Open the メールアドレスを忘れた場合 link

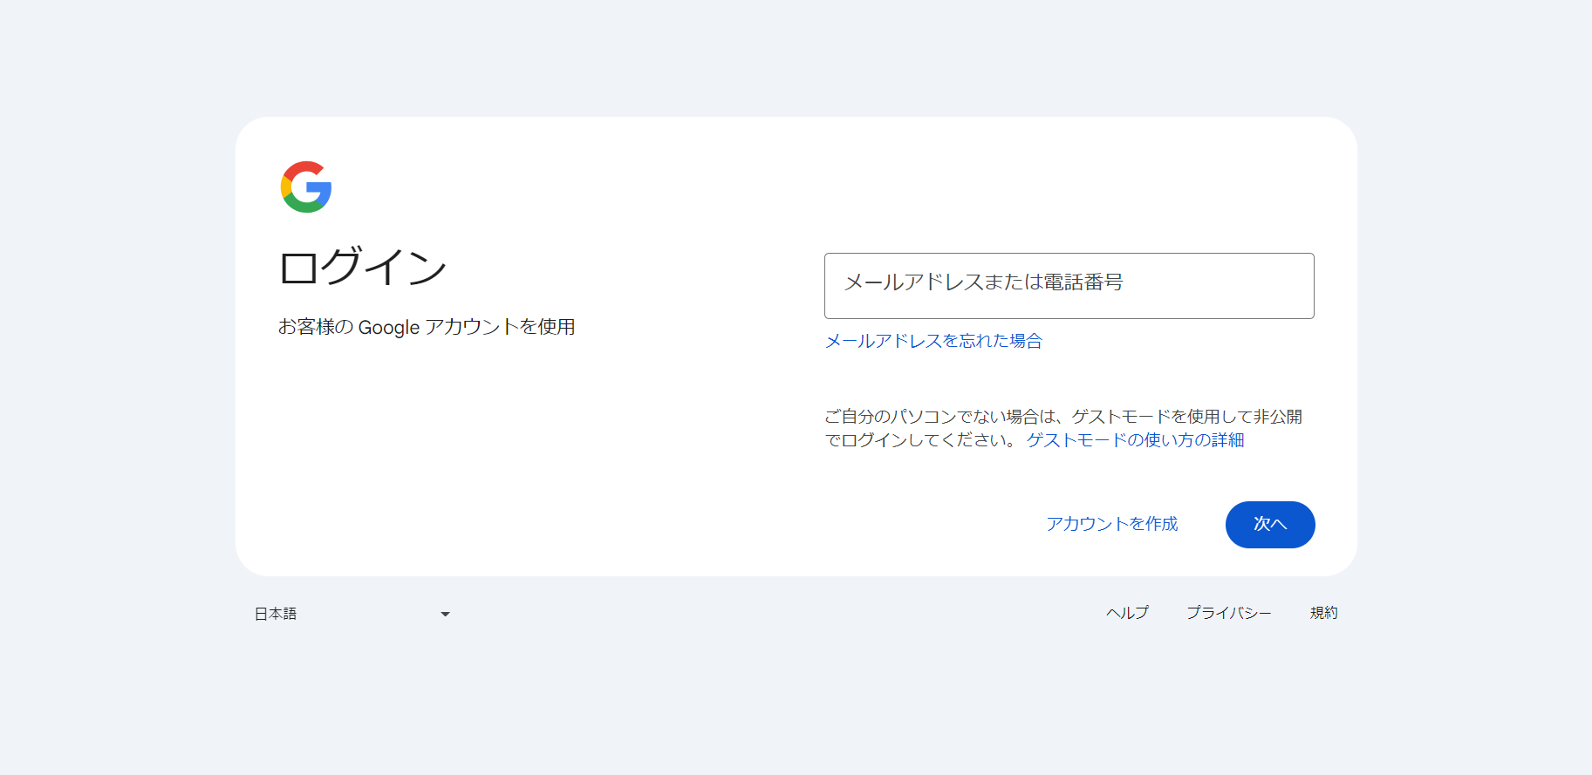(933, 341)
